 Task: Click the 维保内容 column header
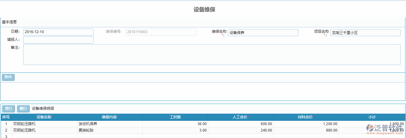110,117
